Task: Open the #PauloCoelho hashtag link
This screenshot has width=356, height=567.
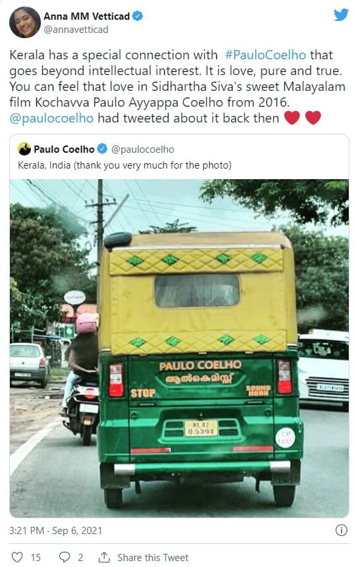Action: 266,55
